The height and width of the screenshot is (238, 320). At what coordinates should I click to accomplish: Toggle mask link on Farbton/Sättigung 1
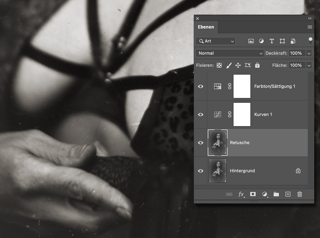click(230, 86)
